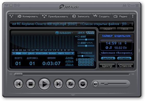Select the ДЖАЗ equalizer preset

(31, 53)
